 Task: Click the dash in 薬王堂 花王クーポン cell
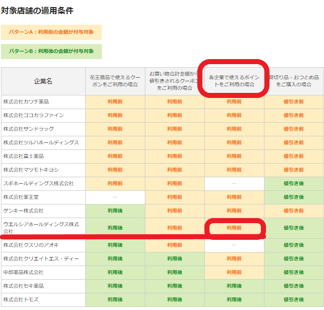click(x=115, y=197)
